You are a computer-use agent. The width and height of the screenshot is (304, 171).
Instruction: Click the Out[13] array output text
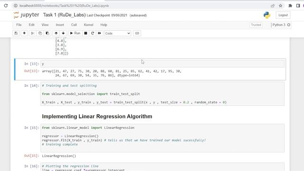[112, 73]
